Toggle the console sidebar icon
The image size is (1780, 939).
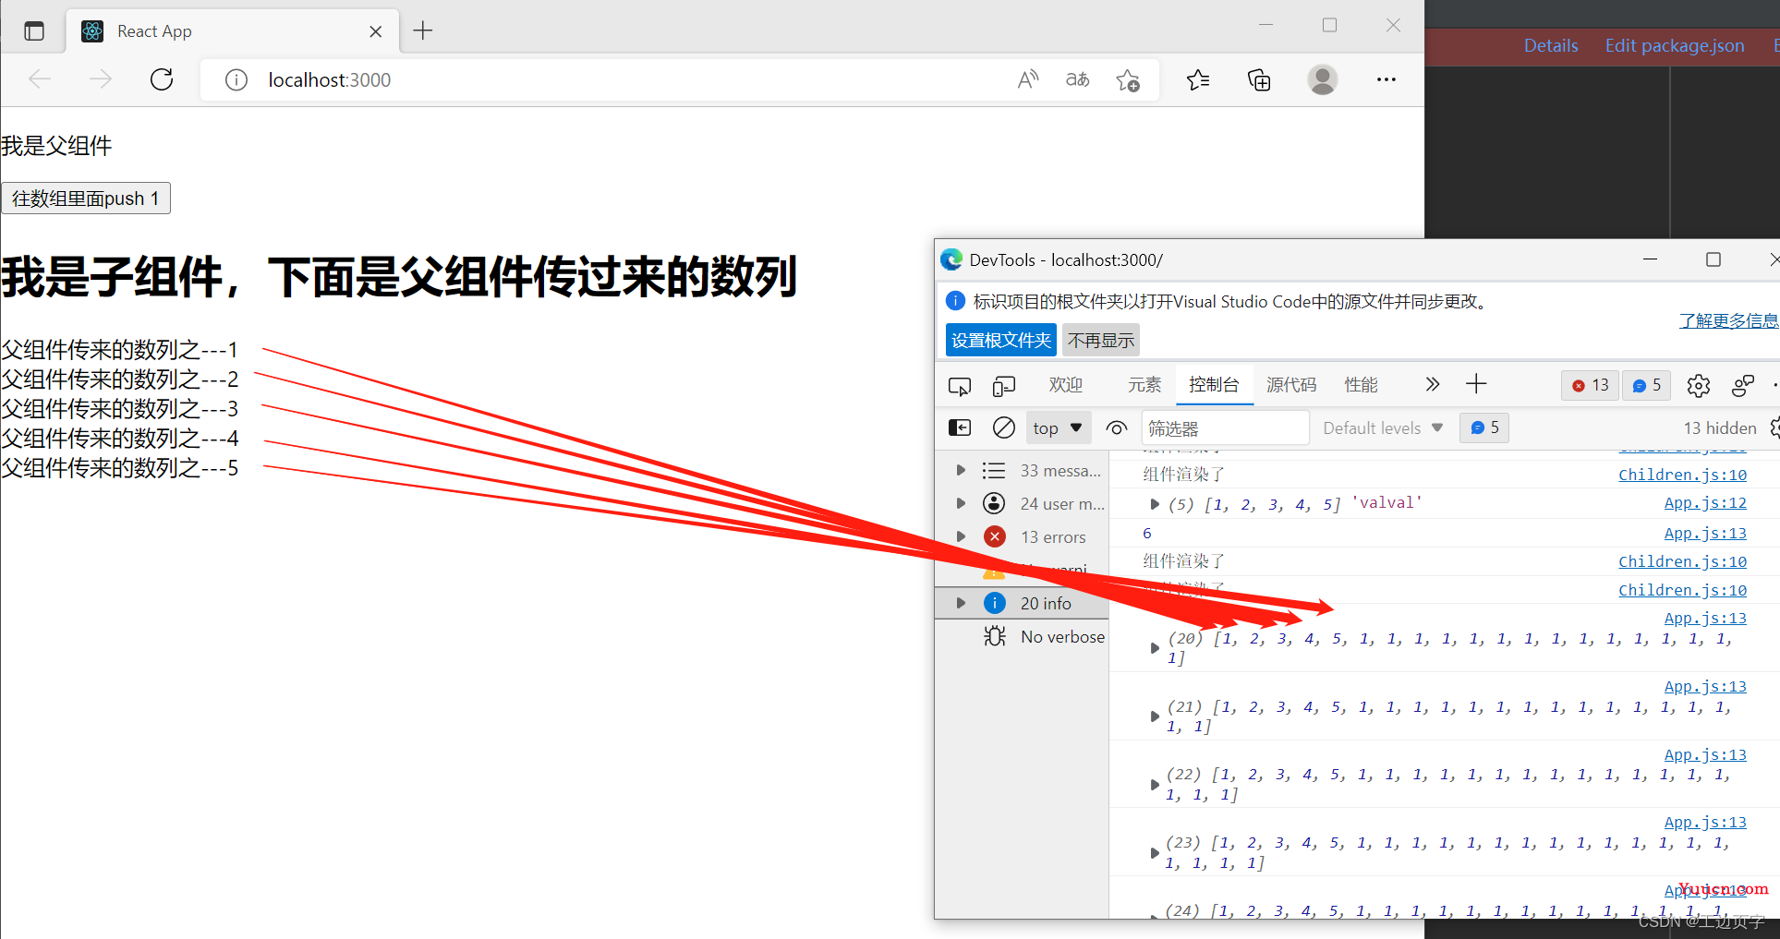(960, 427)
